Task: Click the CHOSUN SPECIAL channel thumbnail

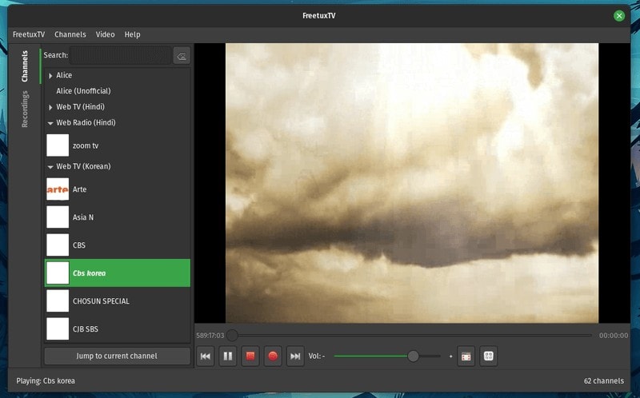Action: pyautogui.click(x=58, y=301)
